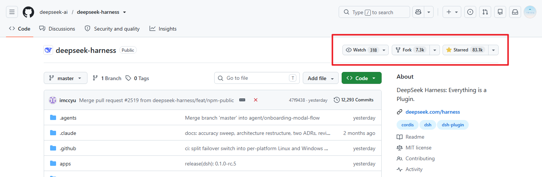Open the star lists dropdown arrow
The image size is (542, 177).
coord(493,50)
